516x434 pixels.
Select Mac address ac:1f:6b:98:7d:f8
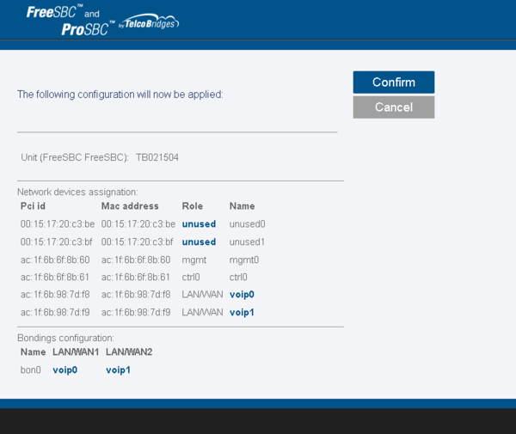(x=136, y=295)
